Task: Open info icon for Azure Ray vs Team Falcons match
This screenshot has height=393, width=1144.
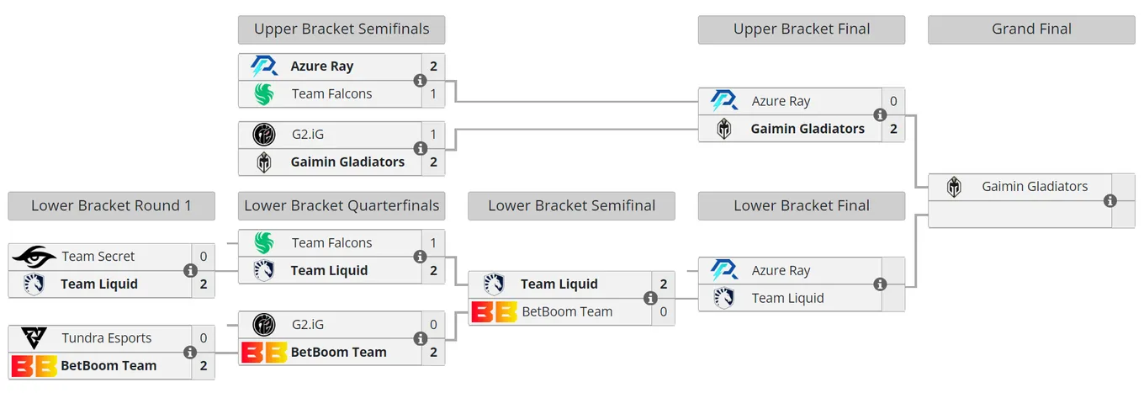Action: coord(420,80)
